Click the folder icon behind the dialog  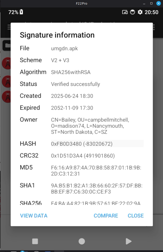7,46
